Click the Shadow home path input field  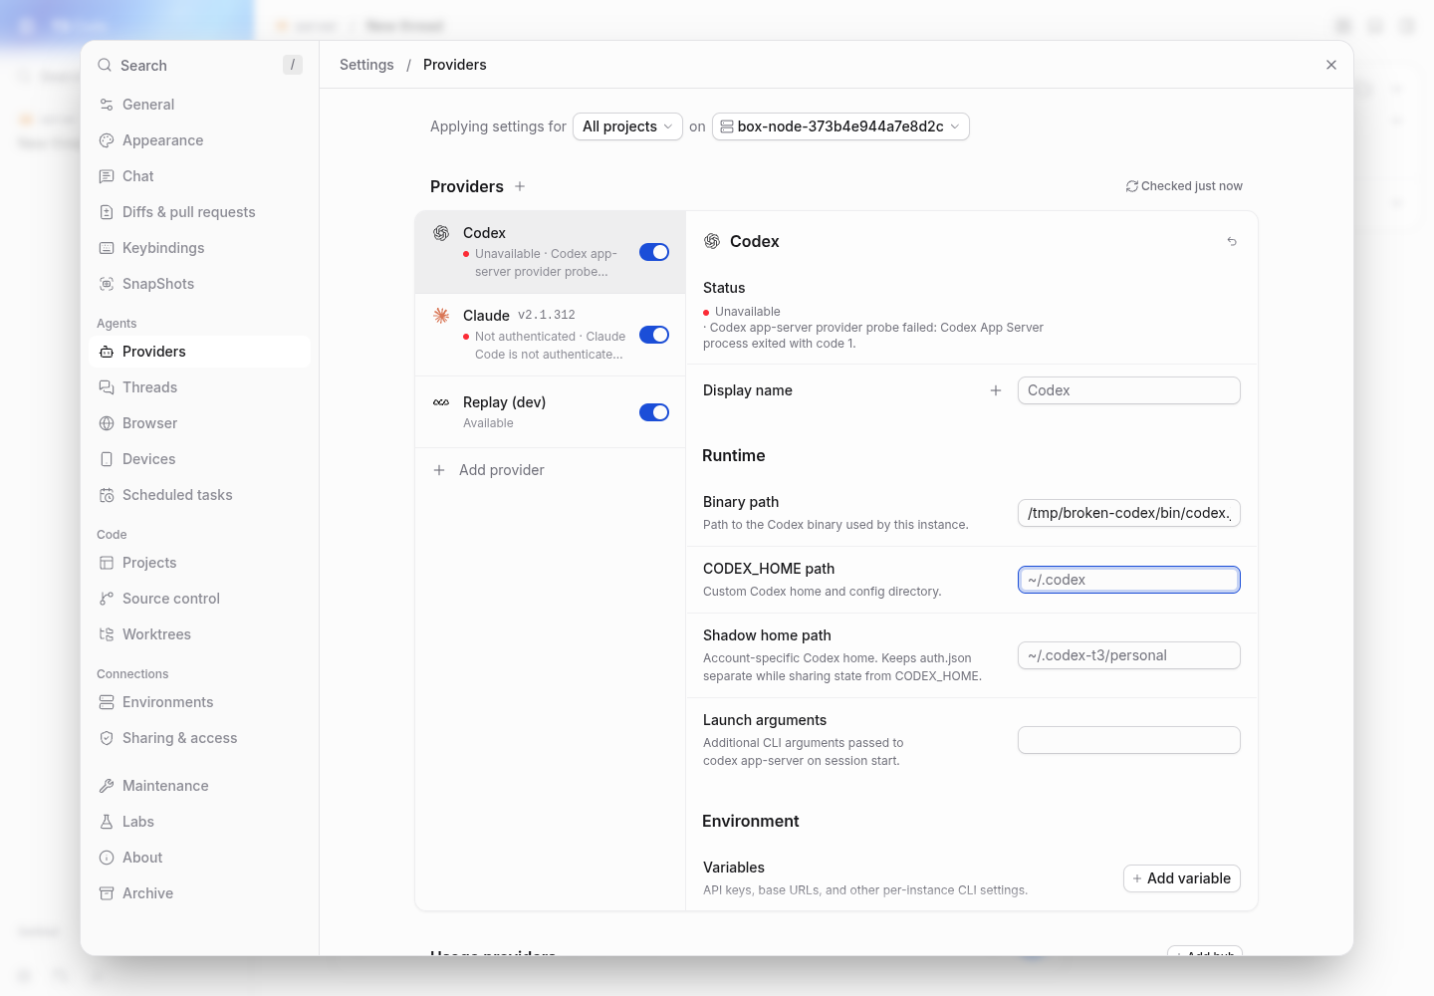coord(1129,655)
